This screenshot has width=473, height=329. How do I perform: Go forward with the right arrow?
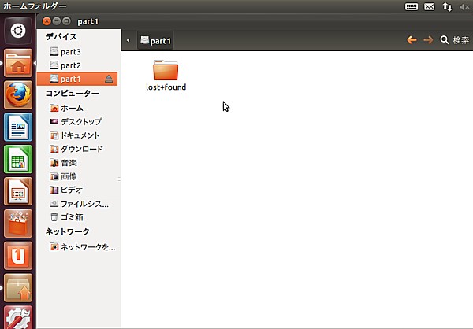tap(428, 40)
